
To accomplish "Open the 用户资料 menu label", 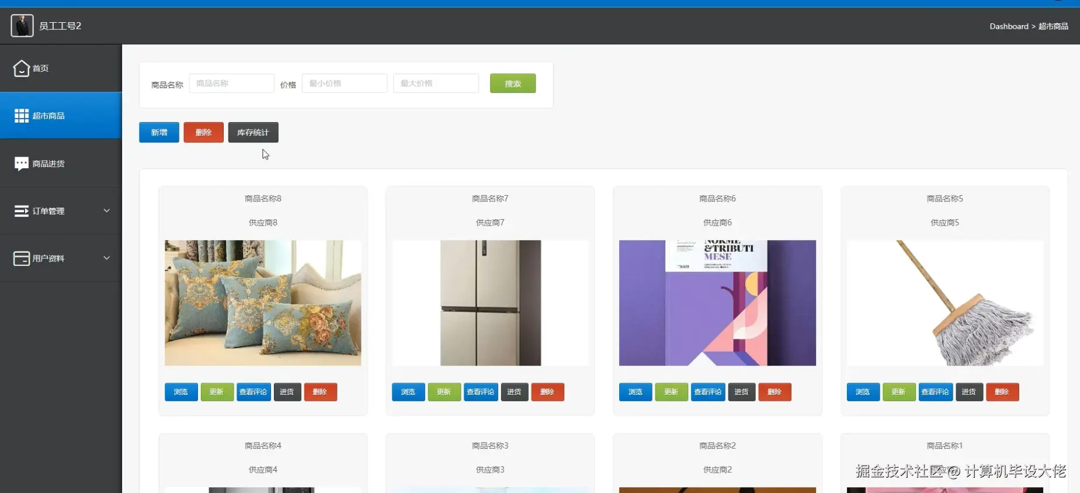I will pyautogui.click(x=48, y=258).
